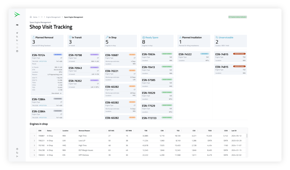This screenshot has width=290, height=170.
Task: Open the ESN-70529 ready spare card
Action: coord(157,96)
